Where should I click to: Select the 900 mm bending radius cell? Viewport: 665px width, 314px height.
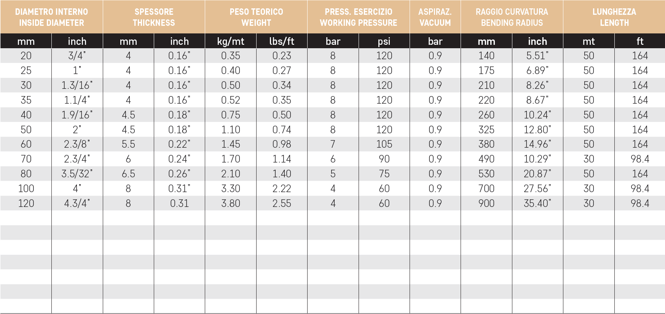coord(486,204)
